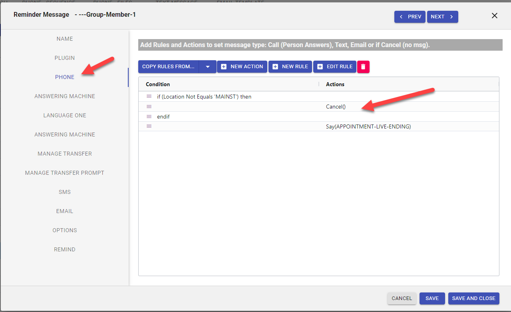Click drag handle icon beside endif row

coord(149,117)
